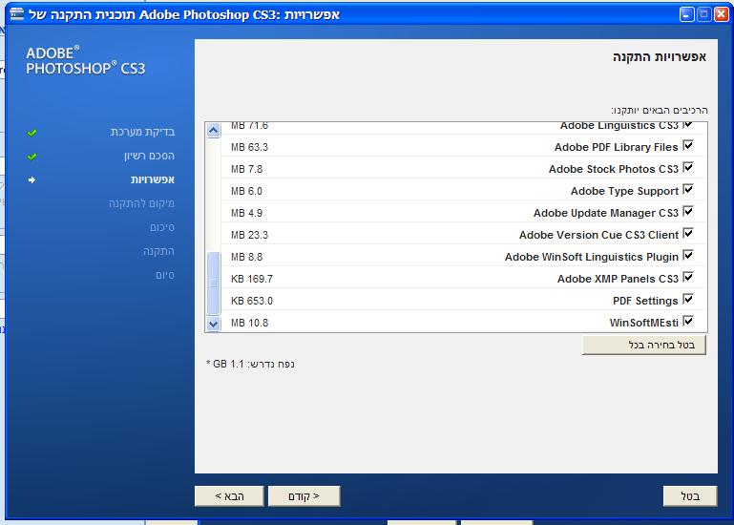
Task: Click the Adobe Stock Photos CS3 label
Action: pyautogui.click(x=613, y=169)
